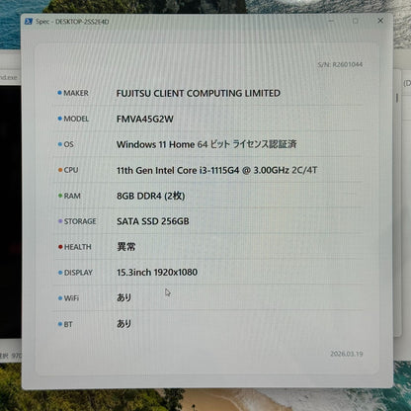Select the 8GB DDR4 value
The image size is (411, 411).
[150, 196]
